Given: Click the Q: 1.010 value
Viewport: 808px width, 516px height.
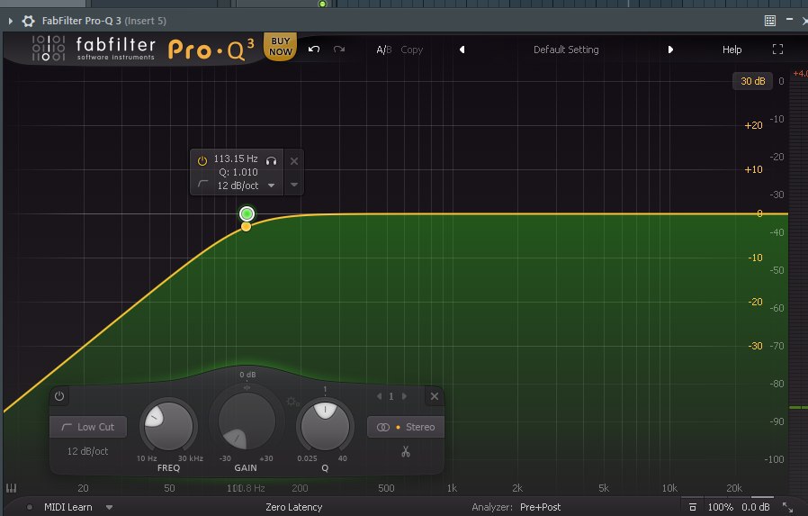Looking at the screenshot, I should pos(238,172).
